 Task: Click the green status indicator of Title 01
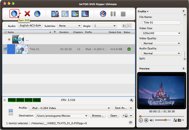(x=129, y=49)
